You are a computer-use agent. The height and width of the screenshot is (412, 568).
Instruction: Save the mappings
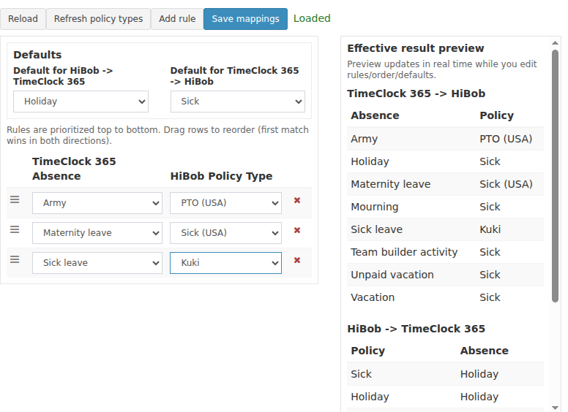245,19
